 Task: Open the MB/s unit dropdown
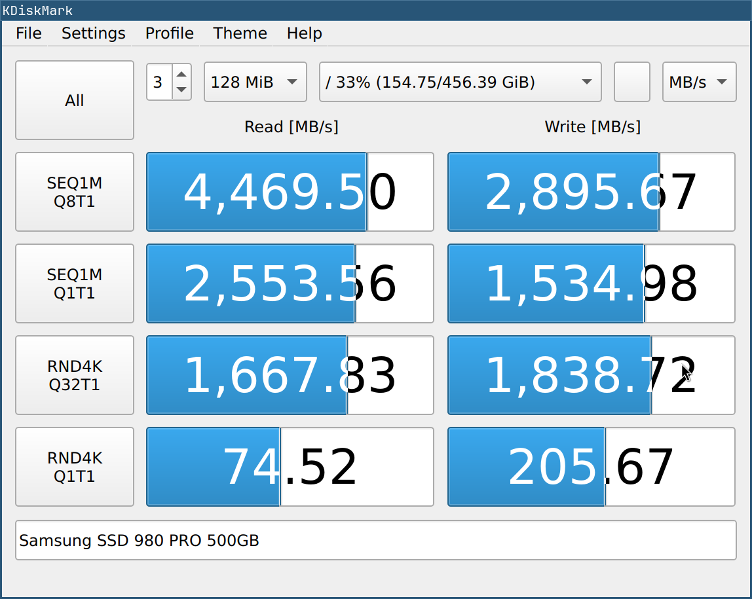(699, 82)
